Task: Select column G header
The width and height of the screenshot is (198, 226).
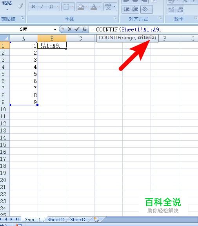Action: [x=189, y=39]
